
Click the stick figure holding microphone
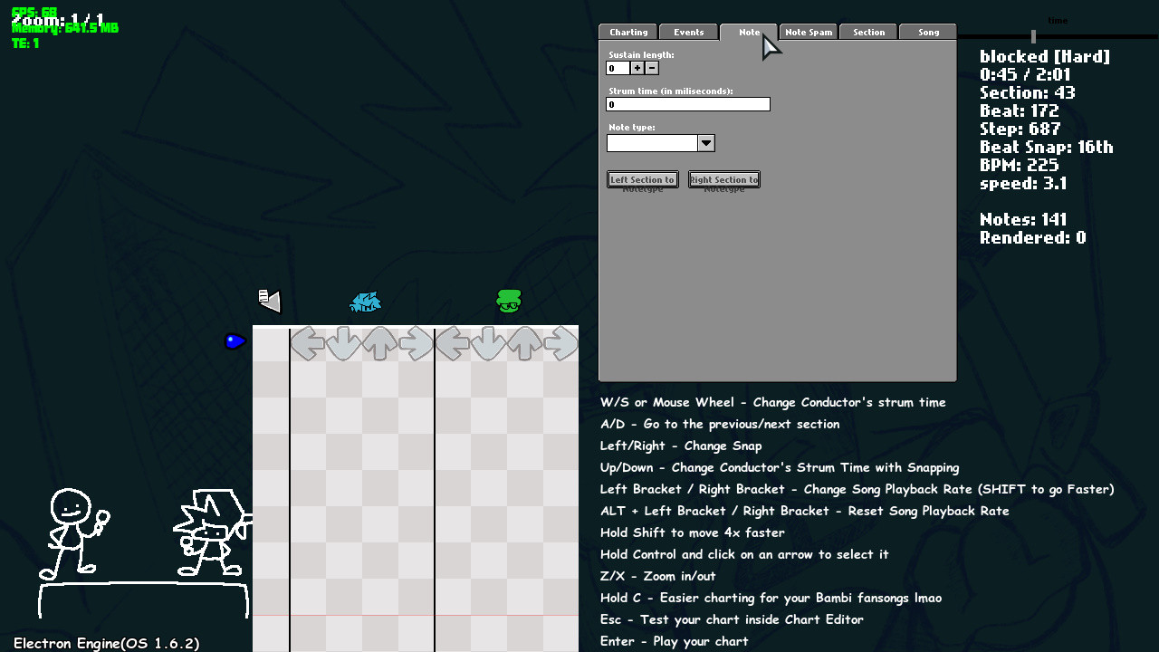(74, 534)
